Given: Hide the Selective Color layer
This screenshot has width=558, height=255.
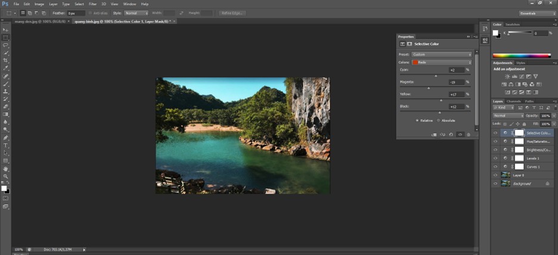Looking at the screenshot, I should [x=495, y=133].
